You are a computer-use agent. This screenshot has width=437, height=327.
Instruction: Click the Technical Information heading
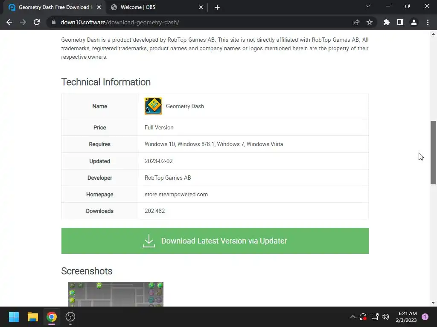tap(106, 82)
